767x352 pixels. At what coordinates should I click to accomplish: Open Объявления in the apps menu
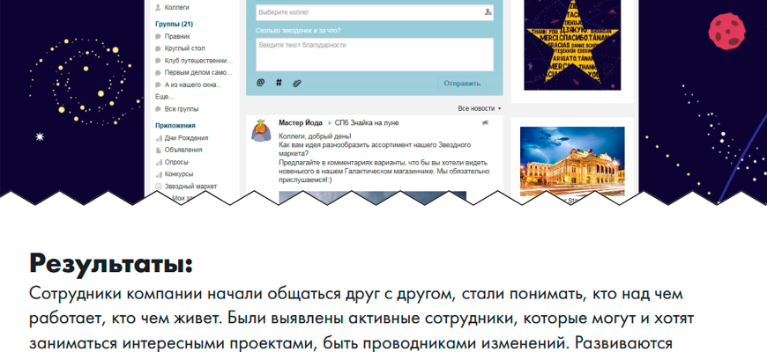click(x=182, y=150)
